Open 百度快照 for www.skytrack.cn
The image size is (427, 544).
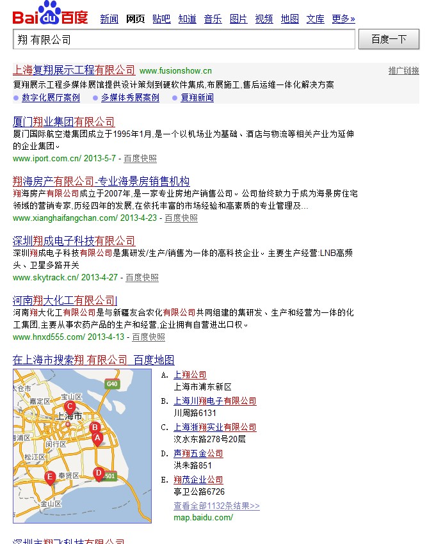pyautogui.click(x=142, y=278)
